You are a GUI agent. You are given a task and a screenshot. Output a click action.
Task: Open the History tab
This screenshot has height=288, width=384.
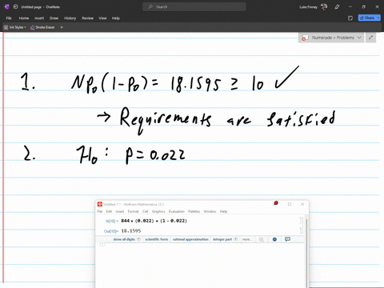pyautogui.click(x=70, y=18)
